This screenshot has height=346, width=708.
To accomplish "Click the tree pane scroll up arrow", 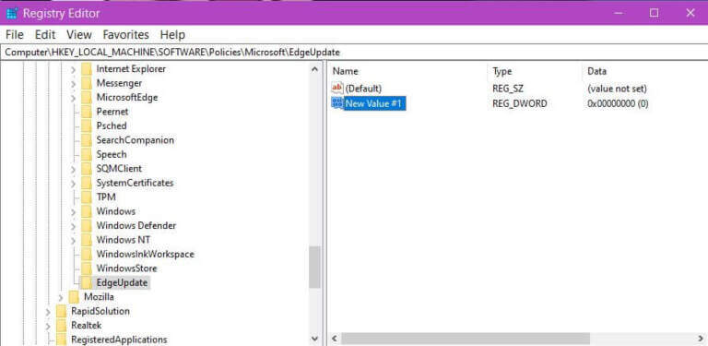I will coord(314,69).
